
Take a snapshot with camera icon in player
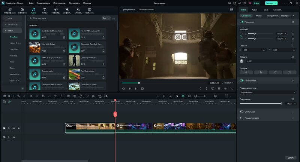click(219, 89)
